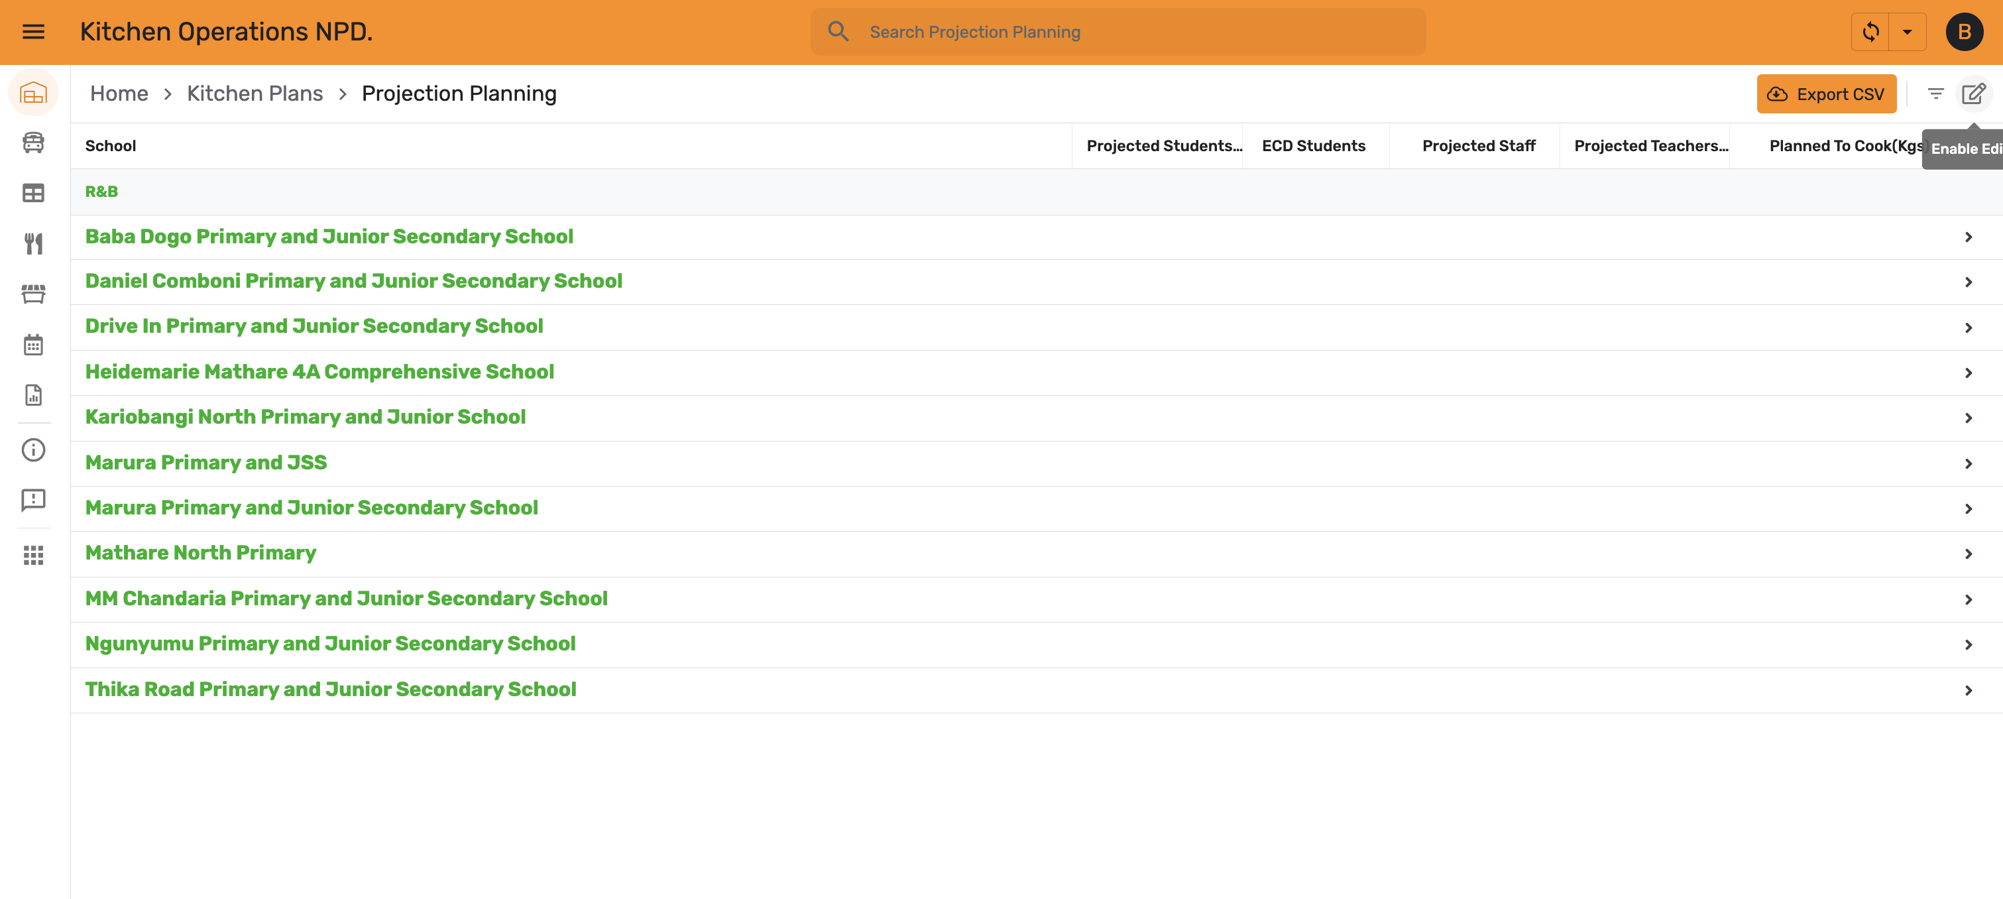
Task: Expand the Thika Road Primary chevron
Action: (1969, 691)
